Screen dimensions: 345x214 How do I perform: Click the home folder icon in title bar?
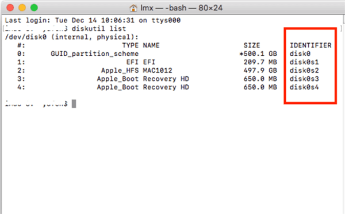(133, 8)
